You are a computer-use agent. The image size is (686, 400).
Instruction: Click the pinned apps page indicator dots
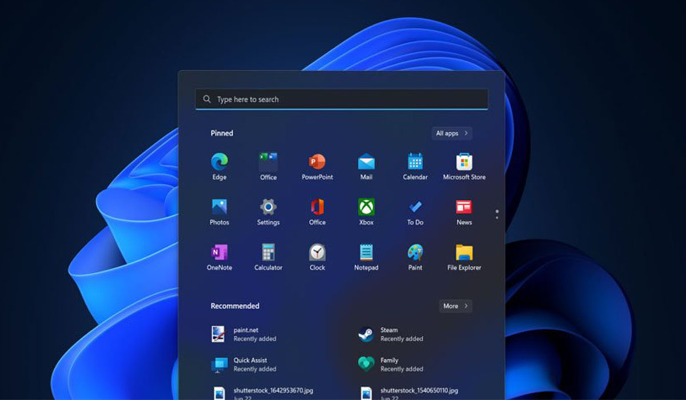click(x=497, y=214)
